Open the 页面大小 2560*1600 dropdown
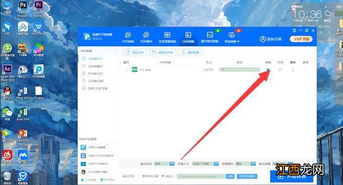The width and height of the screenshot is (343, 185). [x=205, y=164]
